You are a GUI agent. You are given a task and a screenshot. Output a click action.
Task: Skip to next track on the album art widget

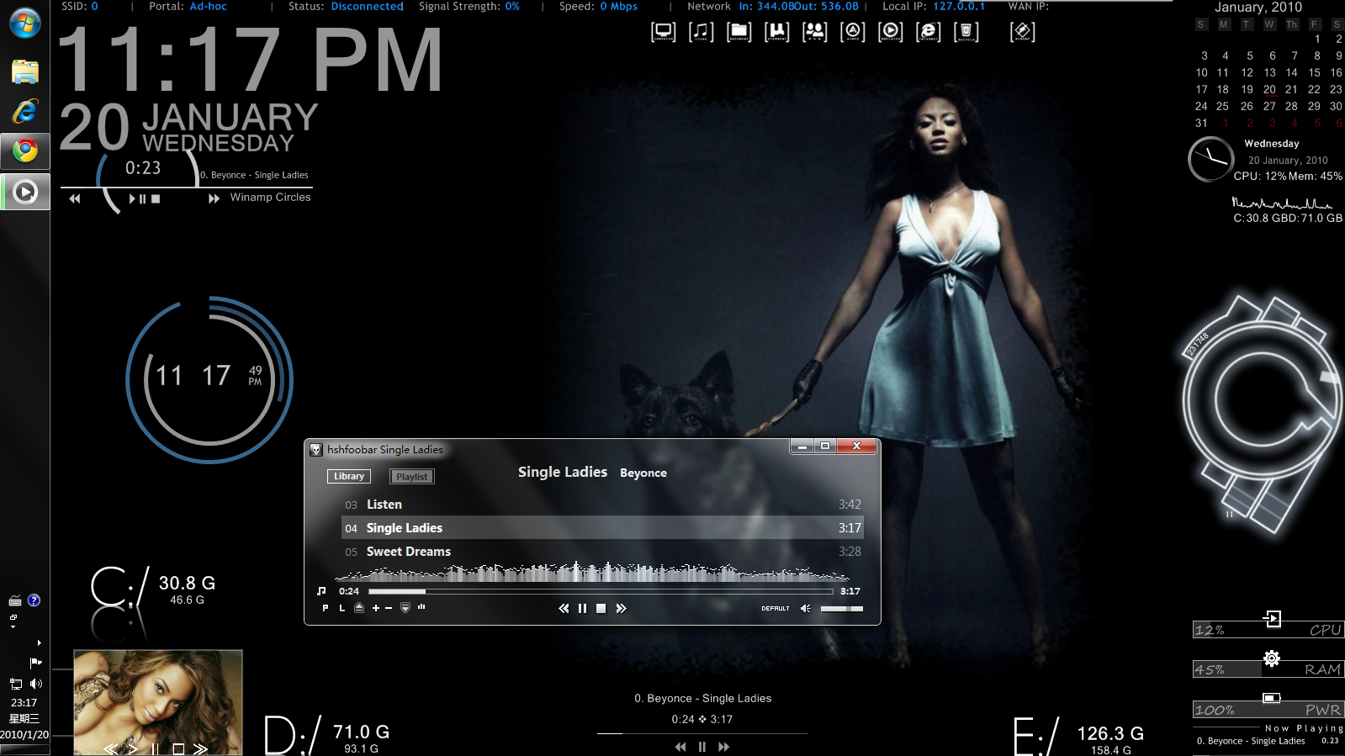(x=200, y=748)
